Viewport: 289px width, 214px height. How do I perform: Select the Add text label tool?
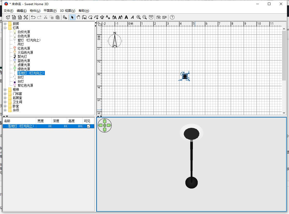point(108,17)
